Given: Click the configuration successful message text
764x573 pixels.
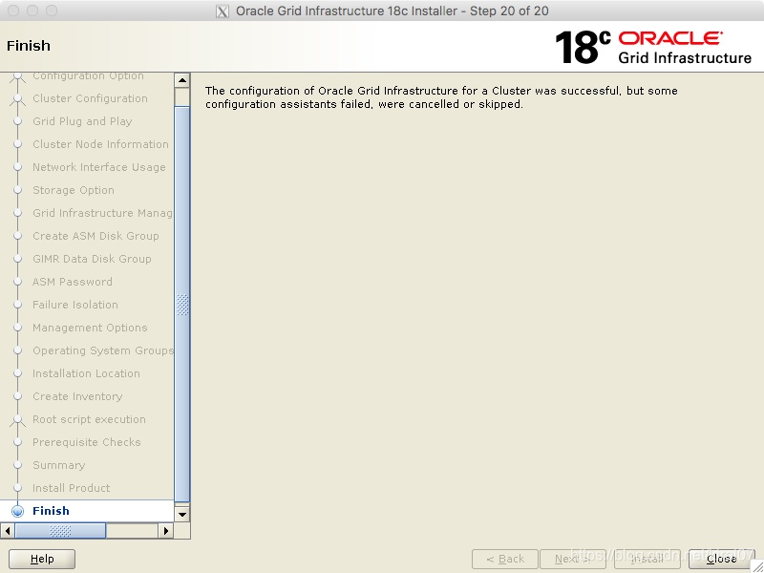Looking at the screenshot, I should tap(441, 97).
